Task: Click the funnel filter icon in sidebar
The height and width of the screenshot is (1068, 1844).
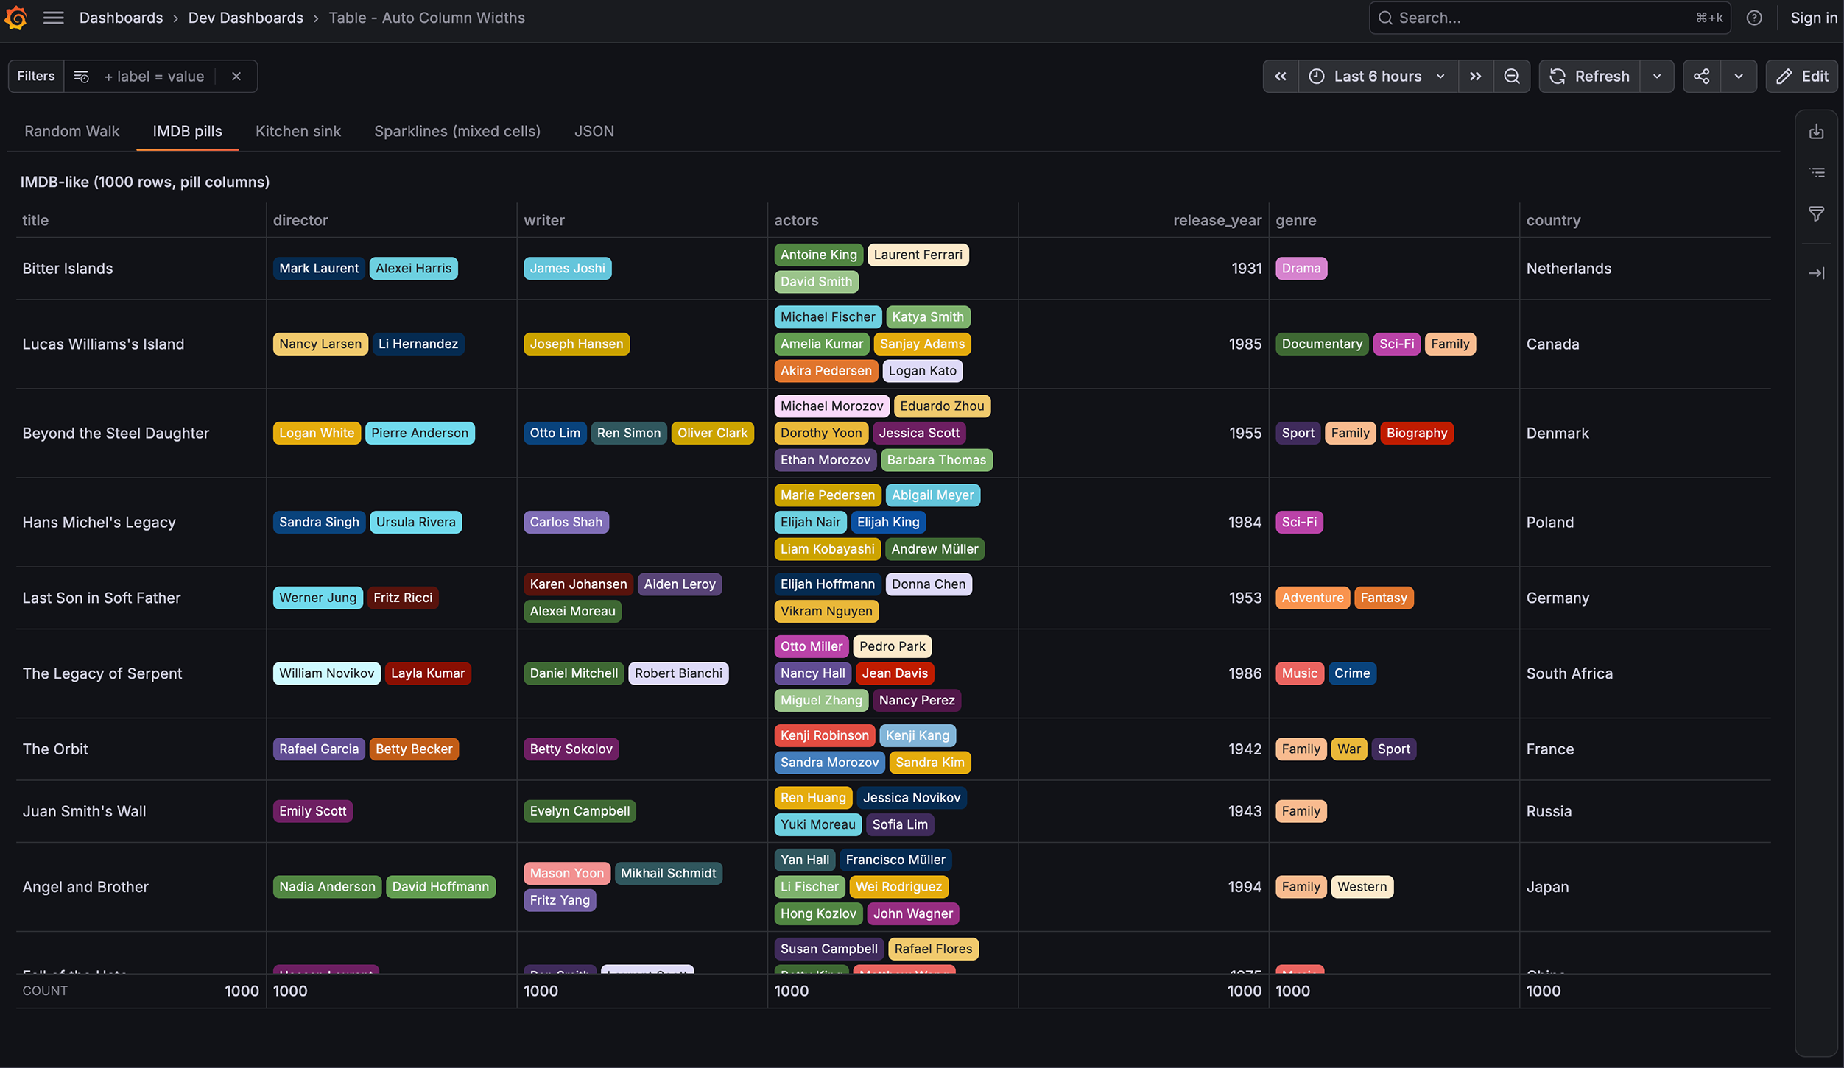Action: pyautogui.click(x=1817, y=214)
